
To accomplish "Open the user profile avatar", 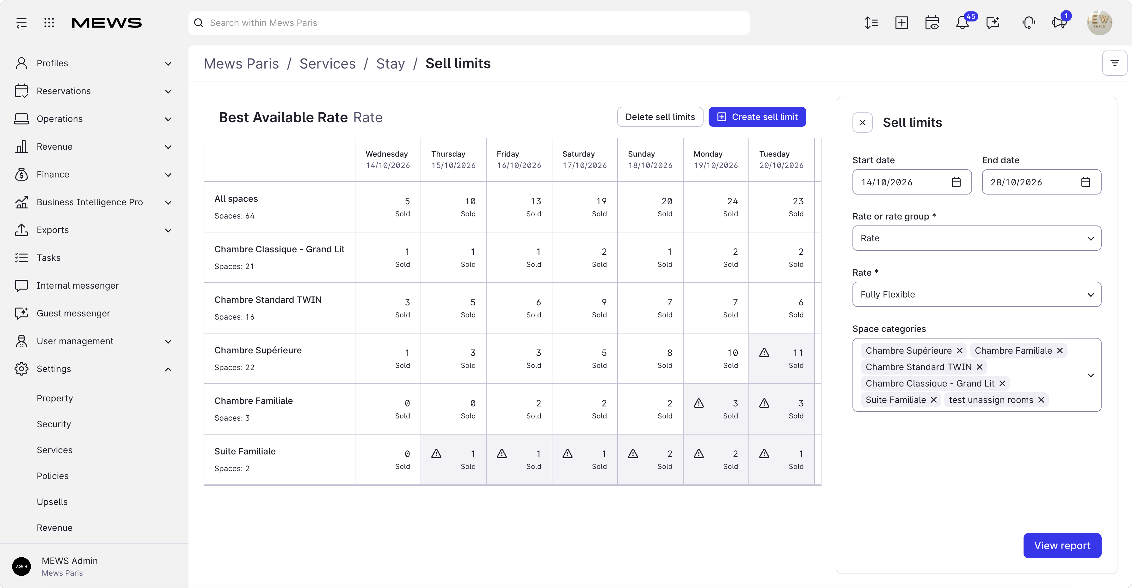I will [x=1099, y=23].
